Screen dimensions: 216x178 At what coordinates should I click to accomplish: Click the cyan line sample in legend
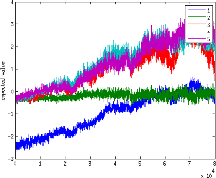(197, 31)
